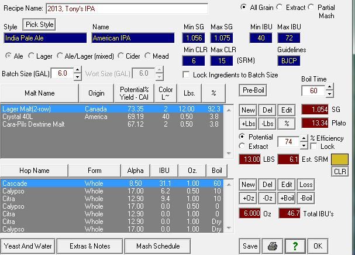The height and width of the screenshot is (255, 355).
Task: Select the Extract recipe type option
Action: pos(280,8)
